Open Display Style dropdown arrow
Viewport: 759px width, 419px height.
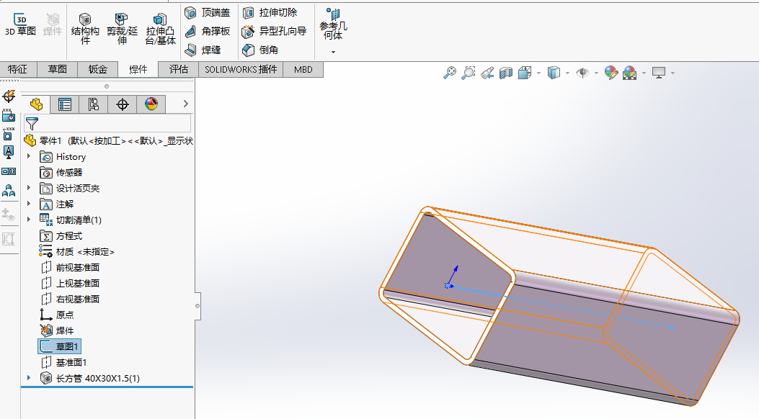567,73
